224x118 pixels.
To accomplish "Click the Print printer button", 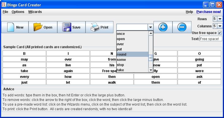I will 99,27.
